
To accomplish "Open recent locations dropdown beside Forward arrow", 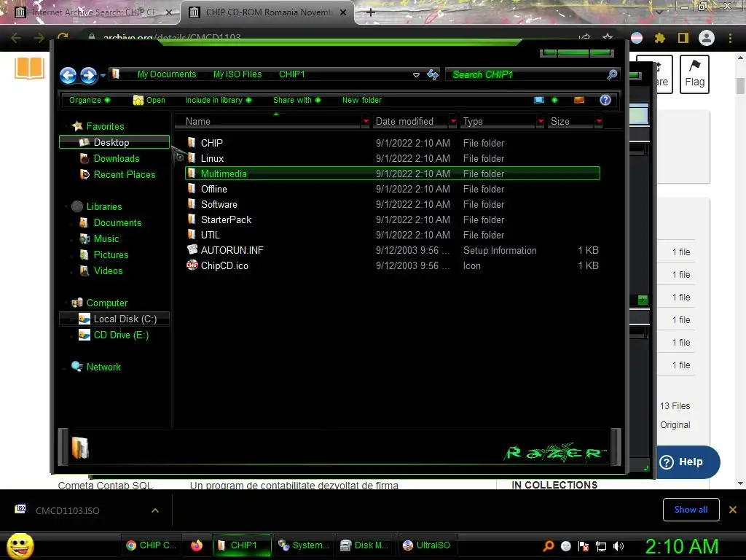I will tap(103, 75).
